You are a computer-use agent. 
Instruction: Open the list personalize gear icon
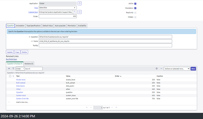[157, 69]
